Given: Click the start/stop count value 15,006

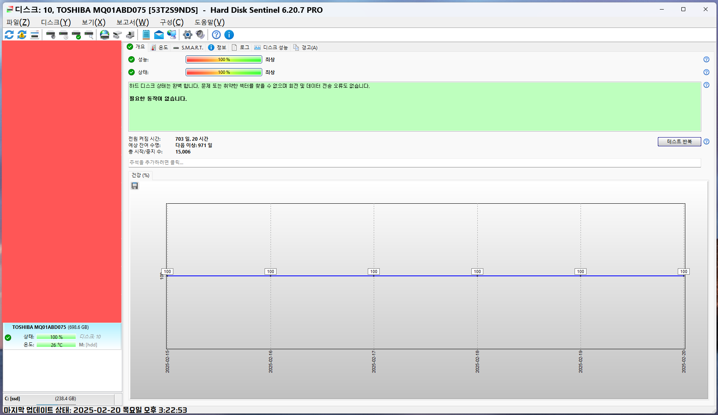Looking at the screenshot, I should pos(183,151).
